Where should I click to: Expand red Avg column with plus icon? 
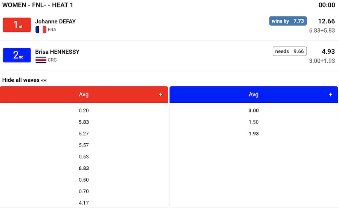tap(161, 95)
